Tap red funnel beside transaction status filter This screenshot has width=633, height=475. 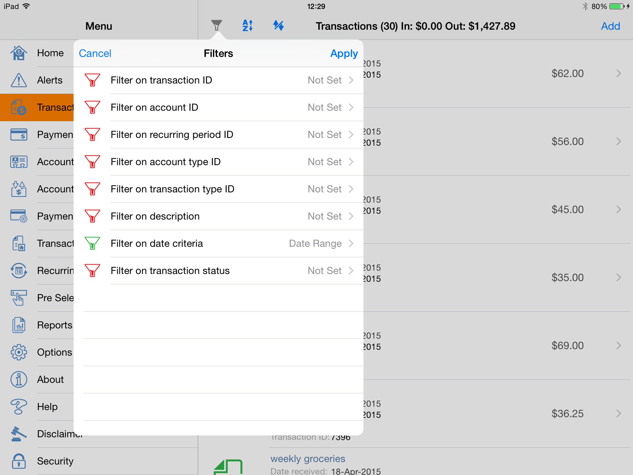(x=92, y=271)
